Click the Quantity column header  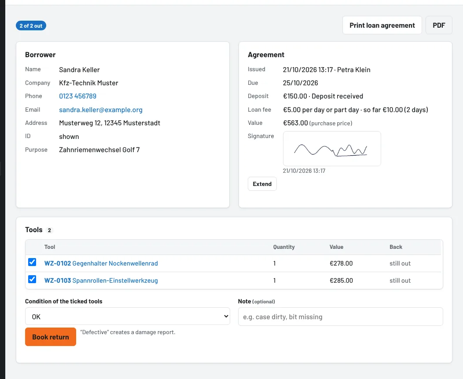click(284, 247)
